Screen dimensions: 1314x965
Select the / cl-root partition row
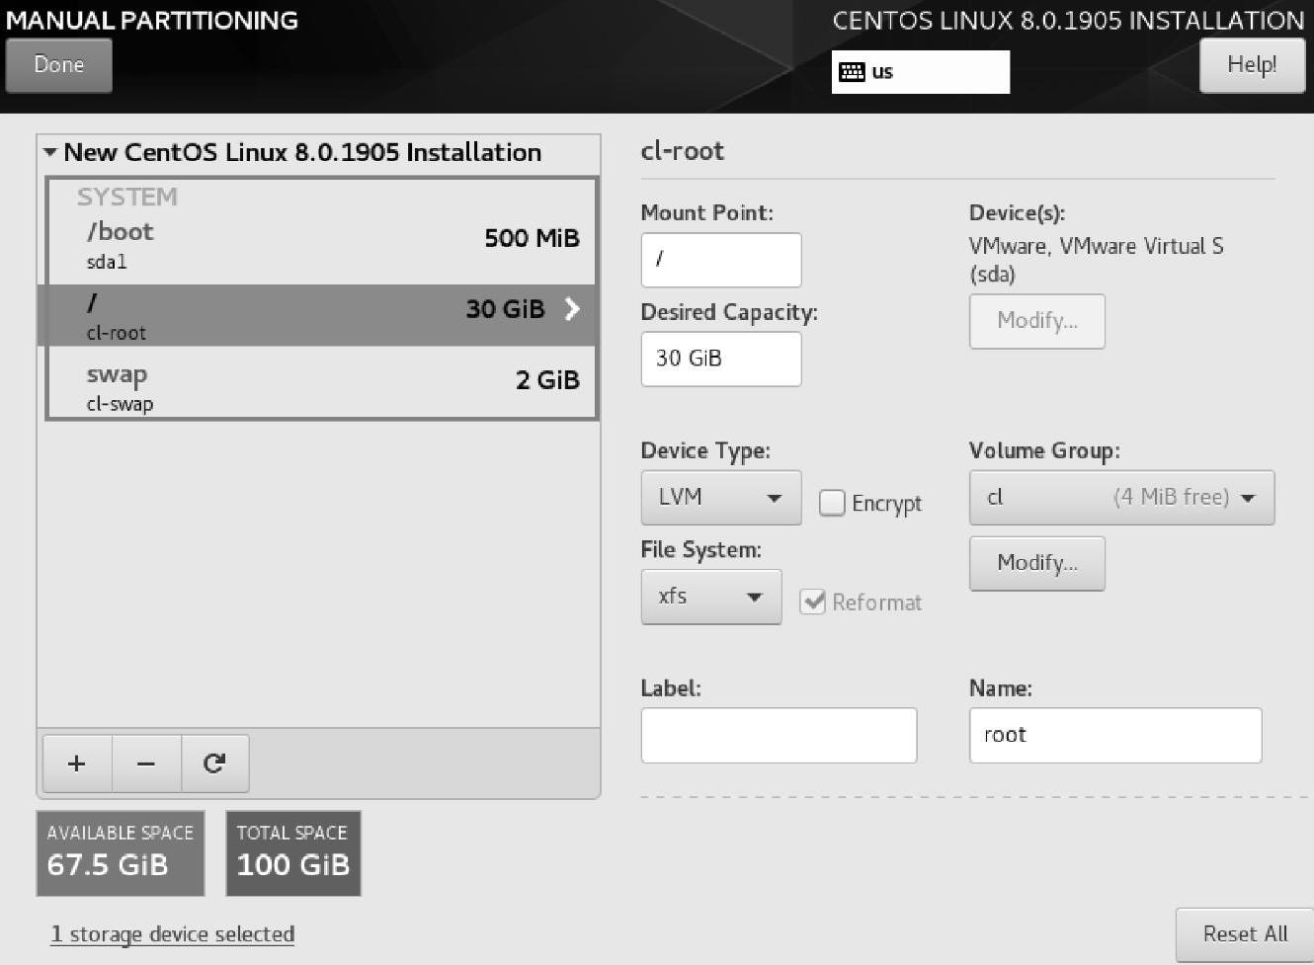click(x=321, y=315)
